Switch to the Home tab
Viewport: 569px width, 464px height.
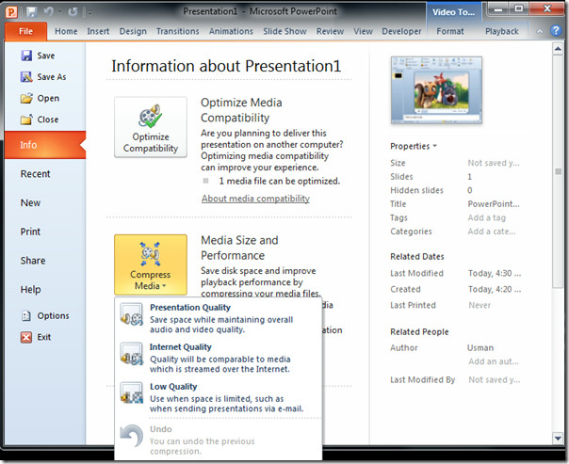pos(66,32)
